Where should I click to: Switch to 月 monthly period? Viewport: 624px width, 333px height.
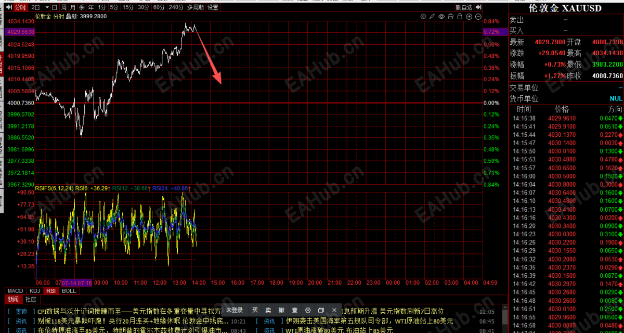click(x=73, y=7)
